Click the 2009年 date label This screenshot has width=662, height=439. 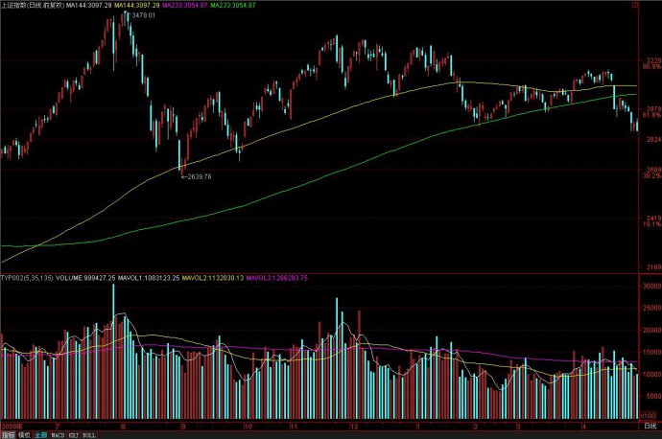[x=12, y=427]
